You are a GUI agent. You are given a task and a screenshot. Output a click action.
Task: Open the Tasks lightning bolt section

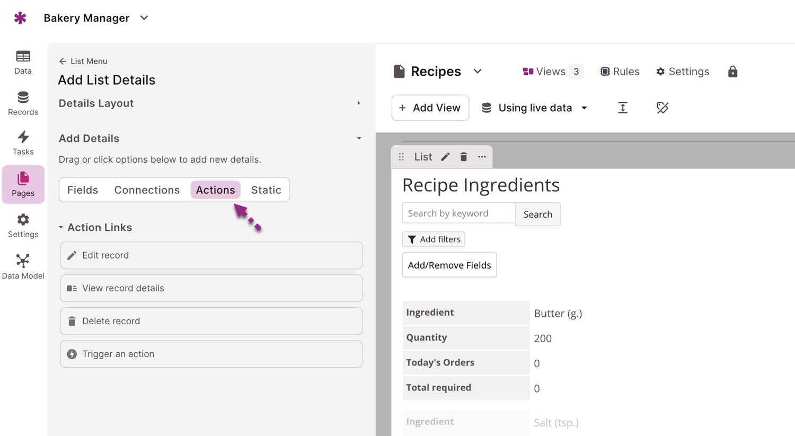click(x=23, y=144)
